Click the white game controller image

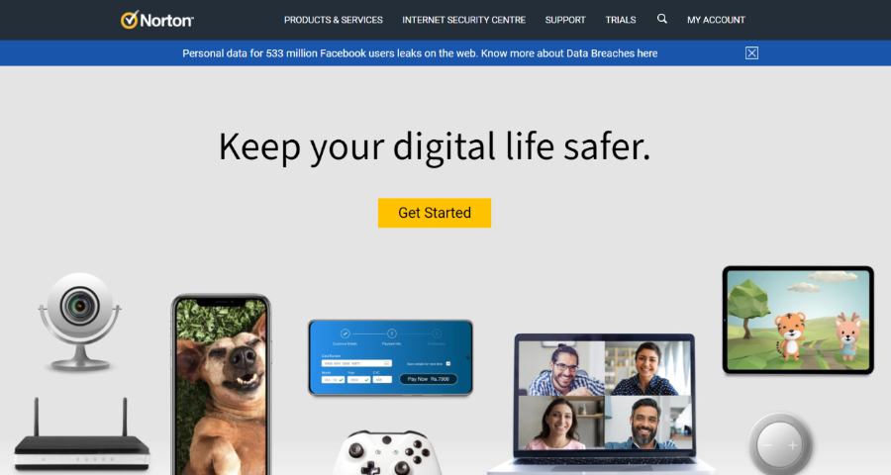click(386, 453)
